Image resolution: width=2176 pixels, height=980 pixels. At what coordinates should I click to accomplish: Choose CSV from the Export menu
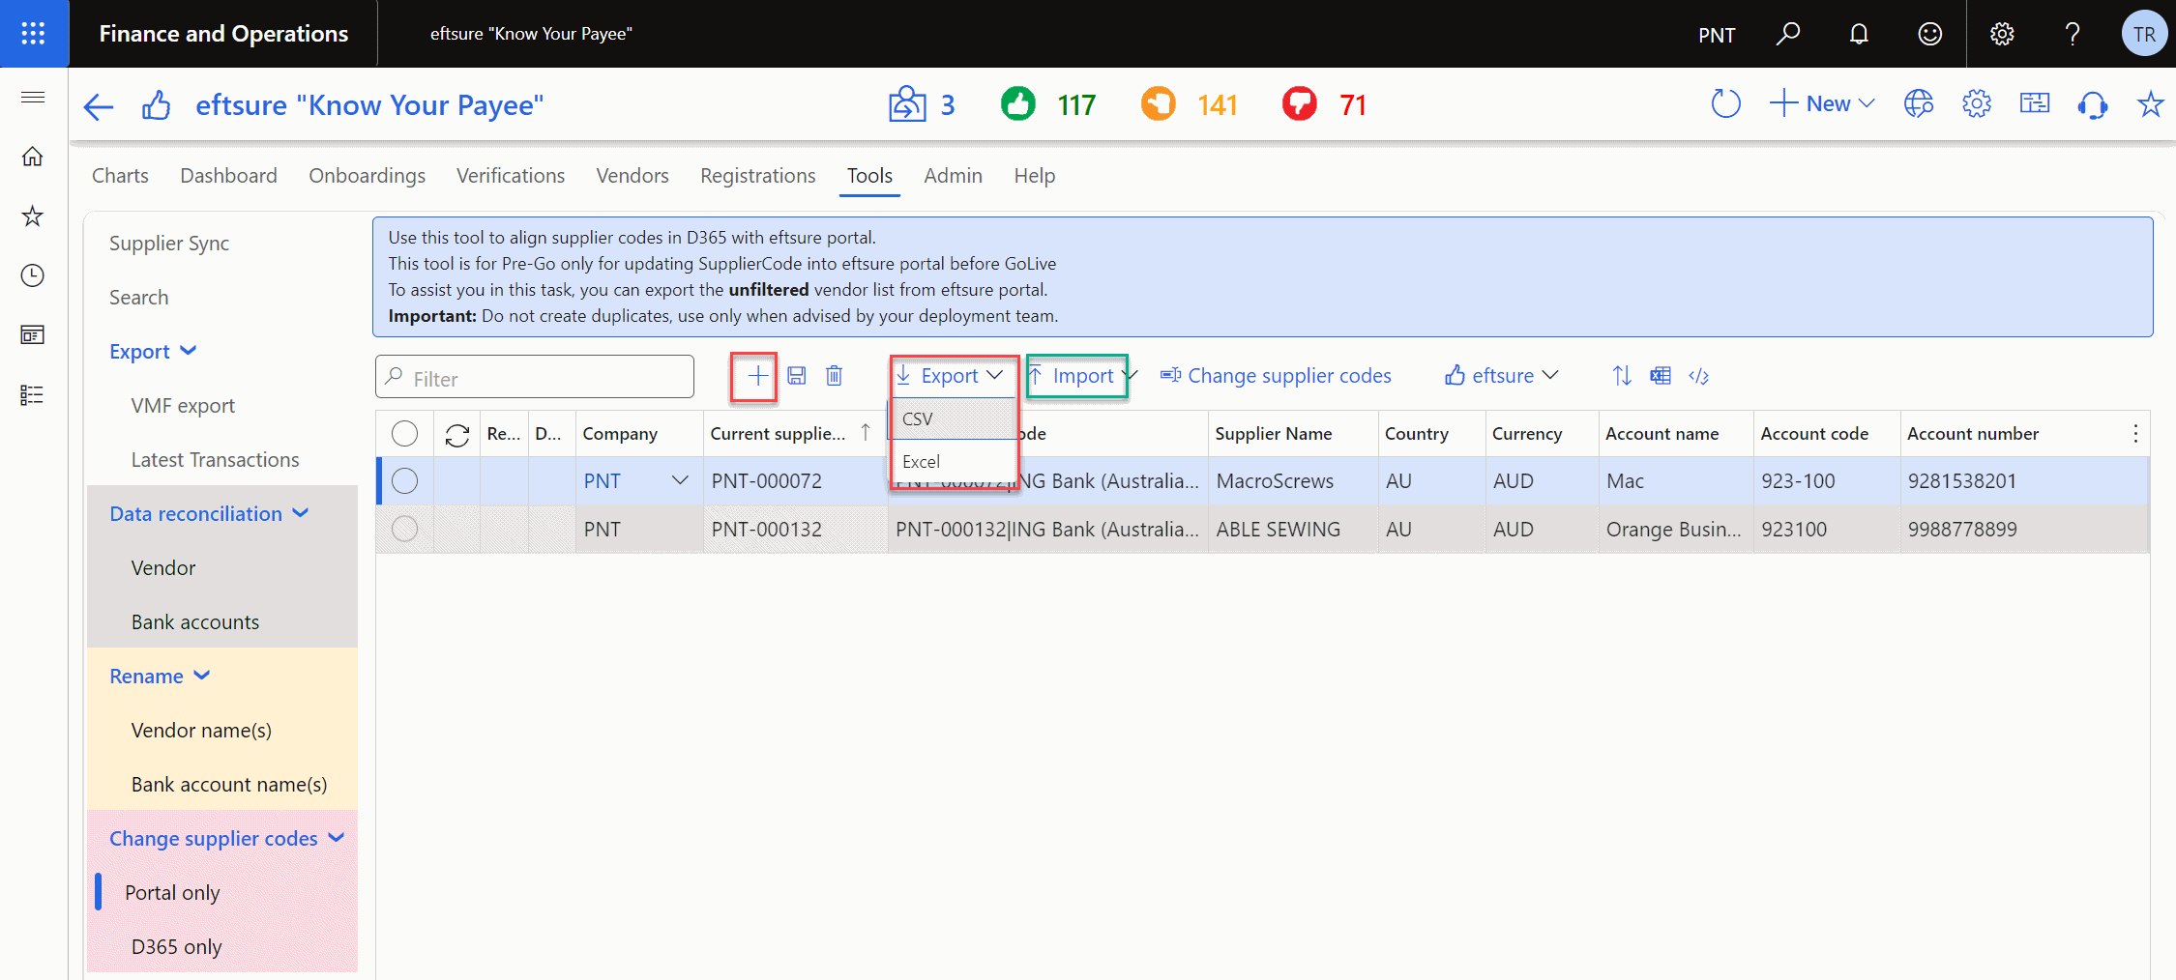953,419
